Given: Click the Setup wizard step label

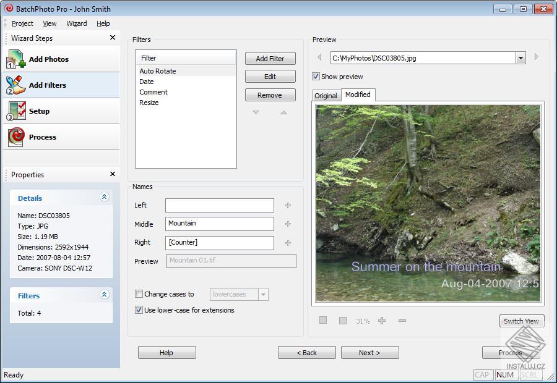Looking at the screenshot, I should point(39,111).
